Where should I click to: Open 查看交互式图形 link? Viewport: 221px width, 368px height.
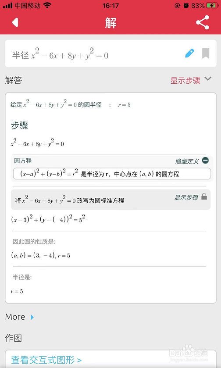(46, 360)
